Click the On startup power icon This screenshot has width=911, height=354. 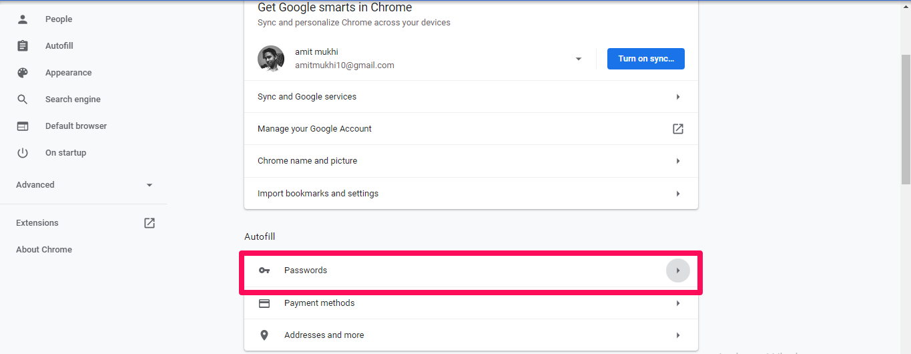(x=23, y=153)
